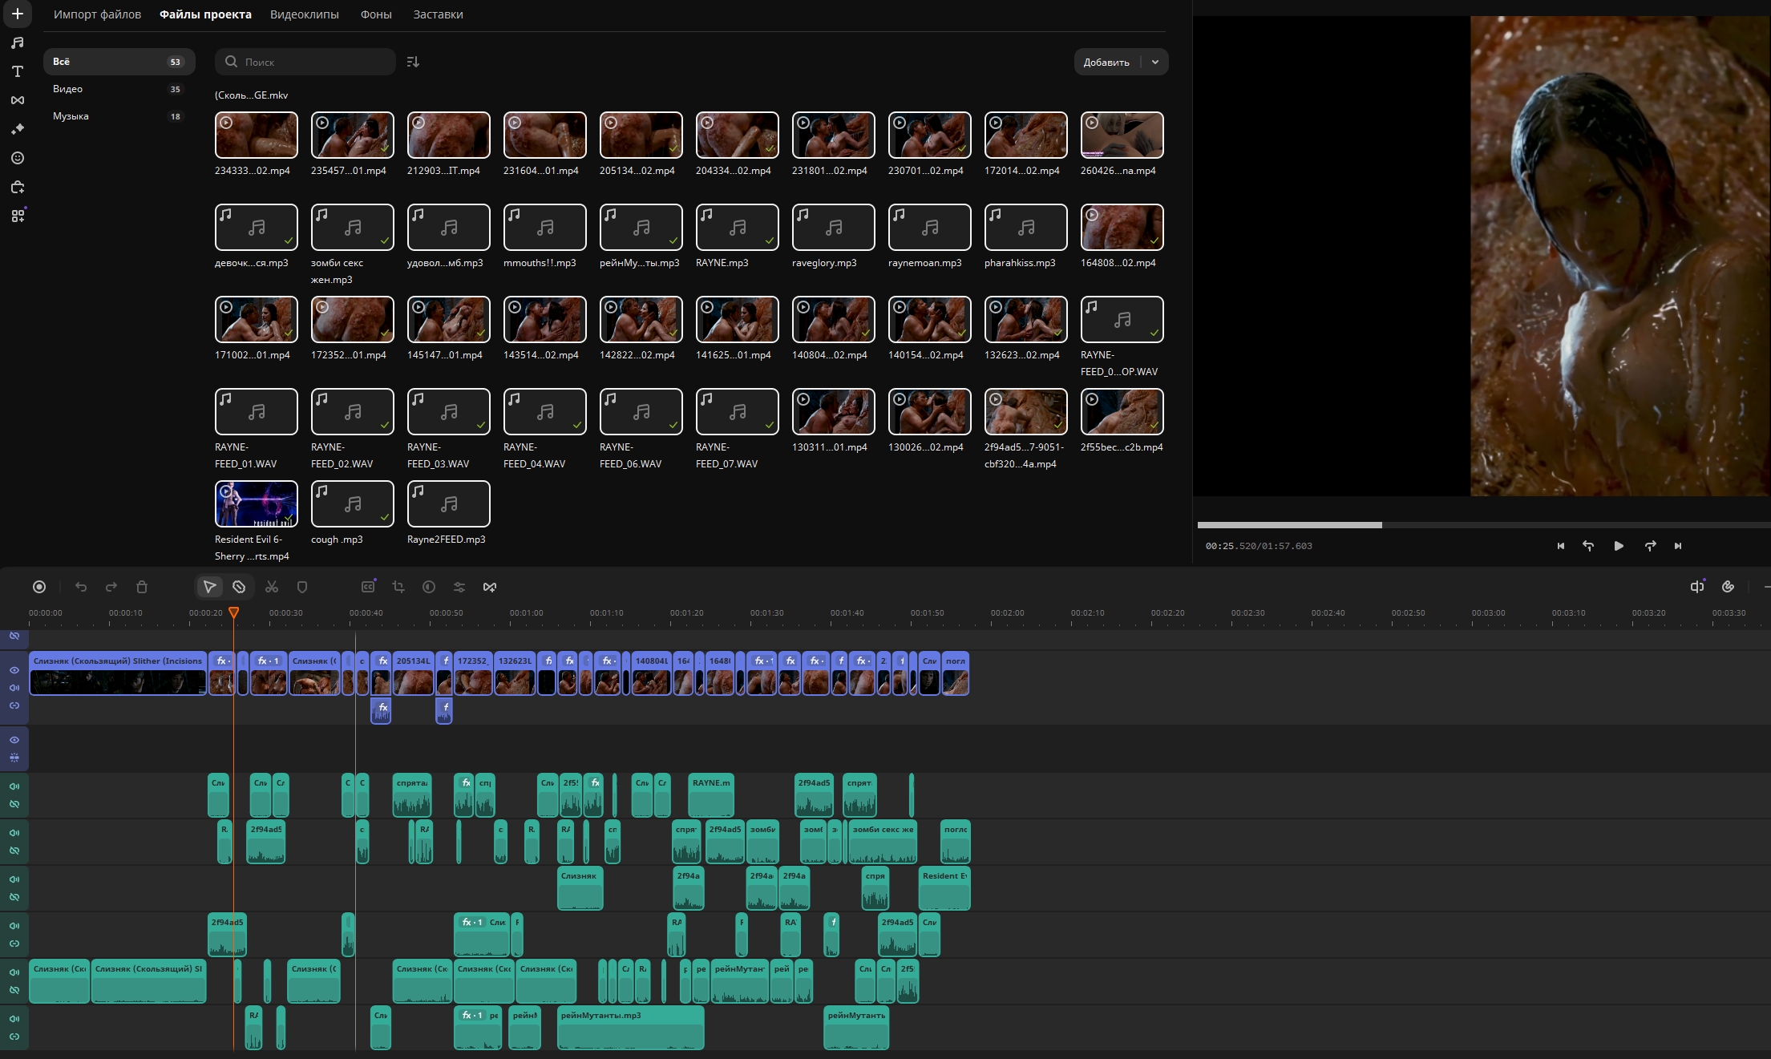The image size is (1771, 1059).
Task: Mute the main video track with purple clips
Action: click(14, 688)
